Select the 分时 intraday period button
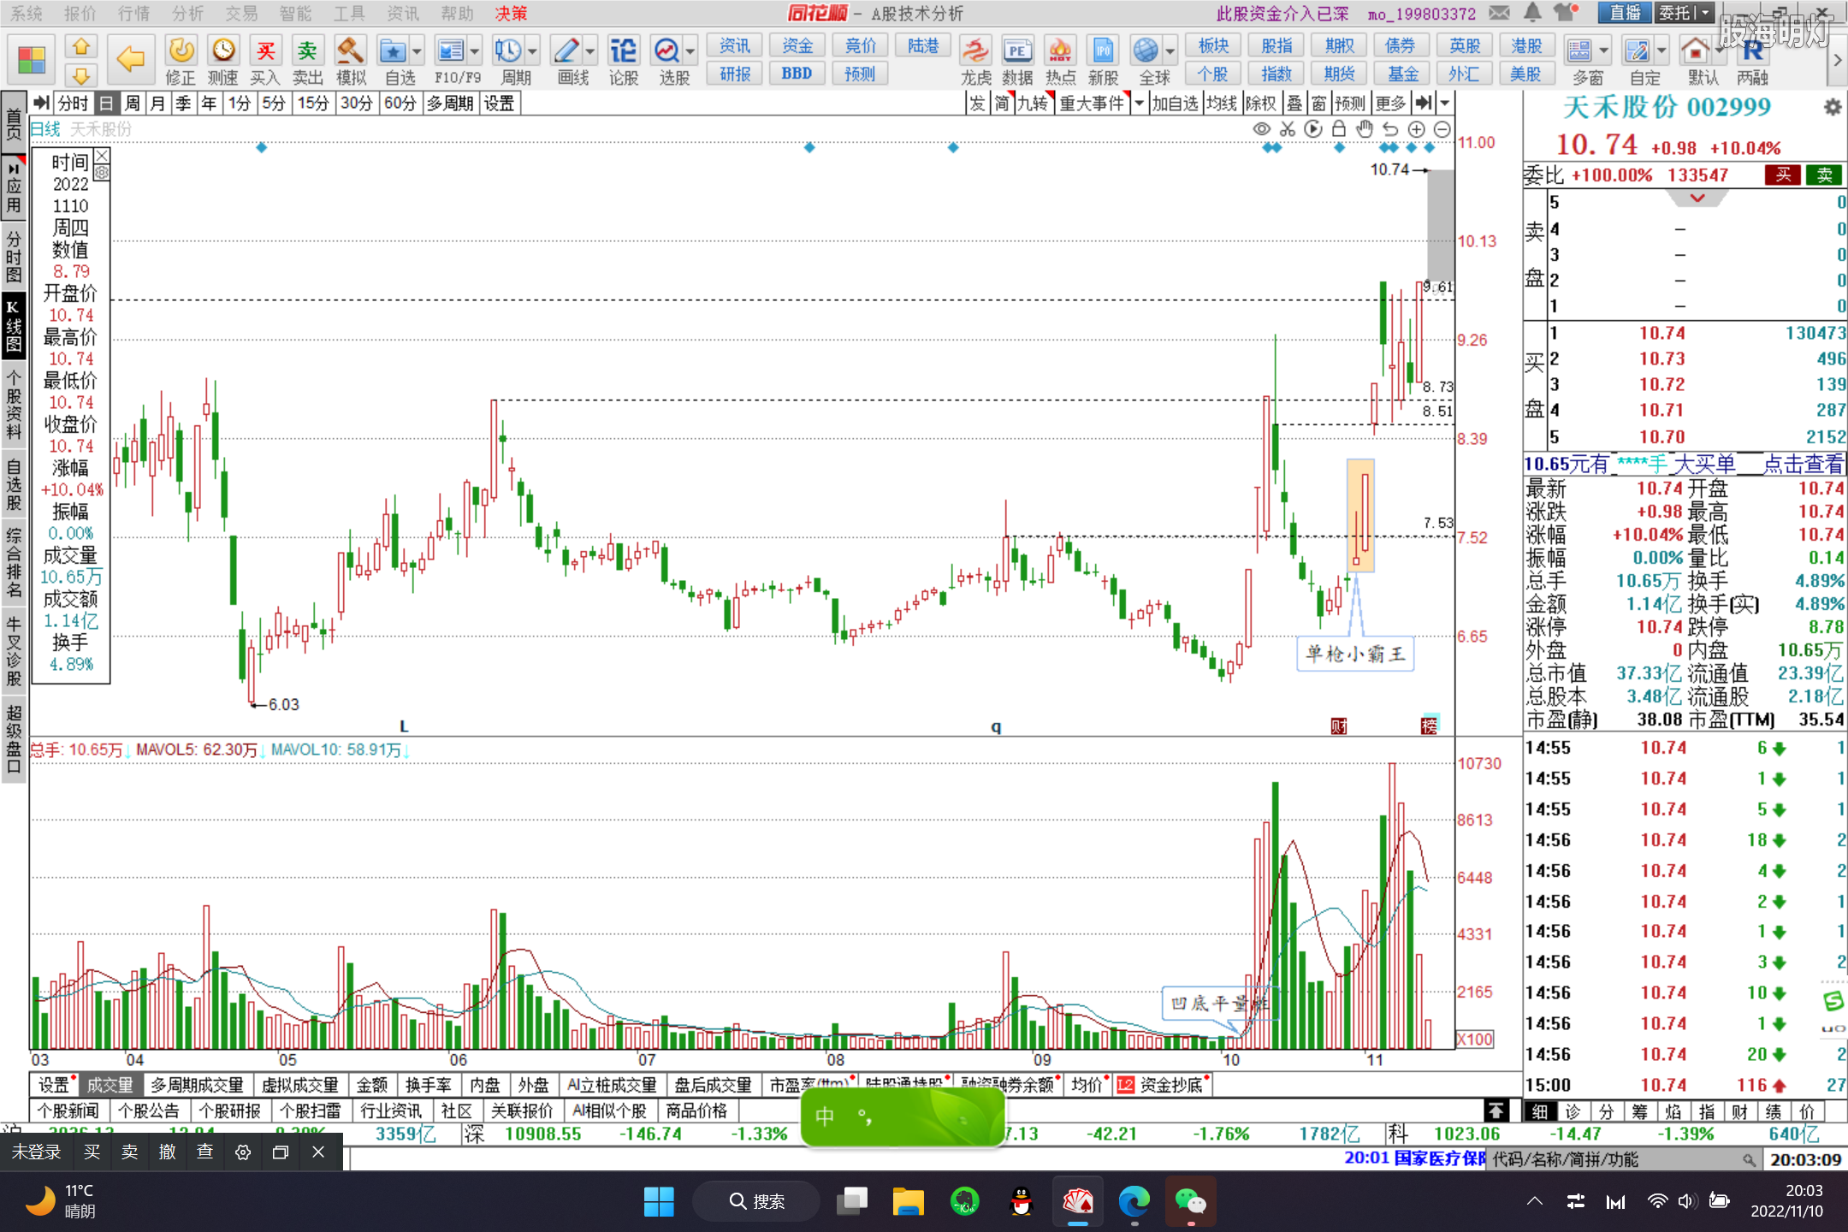The width and height of the screenshot is (1848, 1232). (73, 104)
